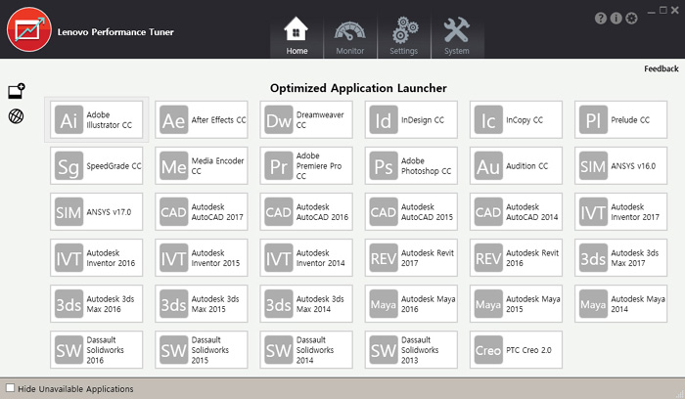Launch Adobe Premiere Pro CC
685x399 pixels.
305,166
